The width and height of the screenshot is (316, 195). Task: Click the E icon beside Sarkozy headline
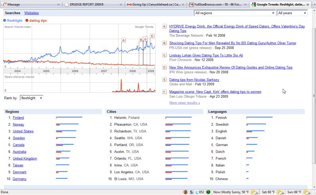click(165, 80)
